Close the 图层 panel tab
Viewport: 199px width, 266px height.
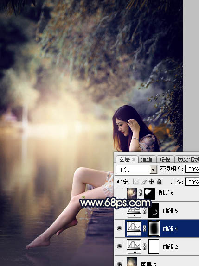coord(134,159)
